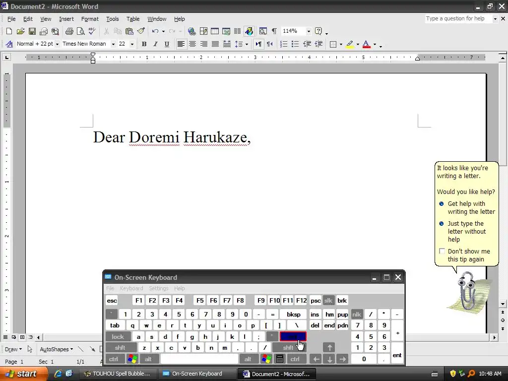The height and width of the screenshot is (381, 508).
Task: Choose "Get help with writing the letter"
Action: pos(471,208)
